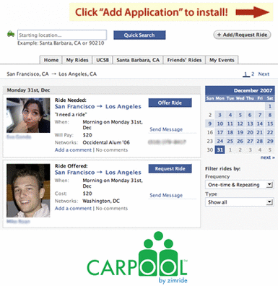Image resolution: width=278 pixels, height=286 pixels.
Task: Open the Type dropdown Show all
Action: pyautogui.click(x=239, y=202)
